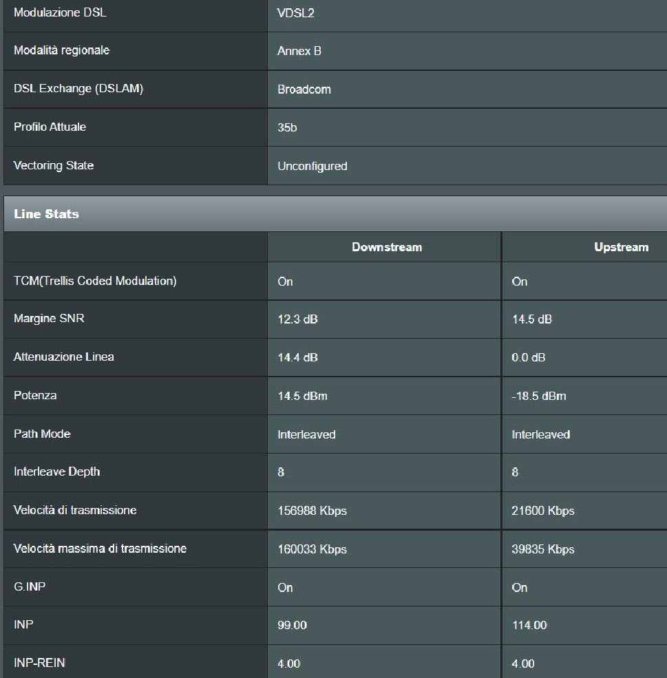Click the Downstream column header

[387, 247]
